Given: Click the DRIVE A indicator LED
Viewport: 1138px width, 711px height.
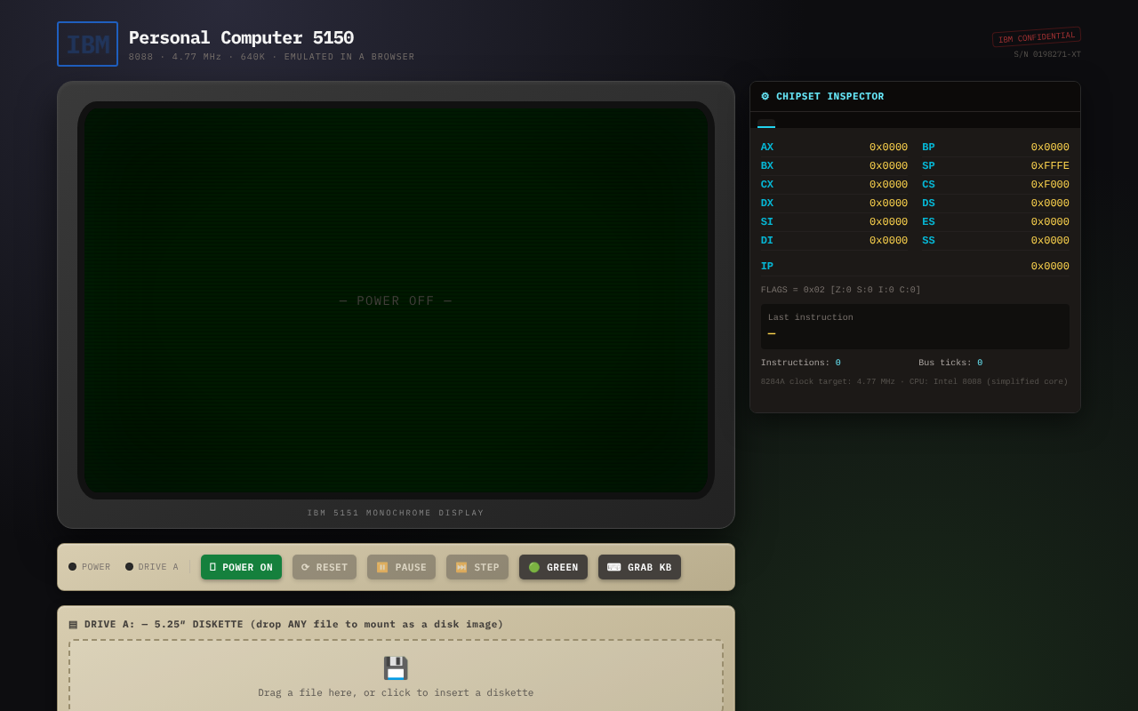Looking at the screenshot, I should point(129,567).
